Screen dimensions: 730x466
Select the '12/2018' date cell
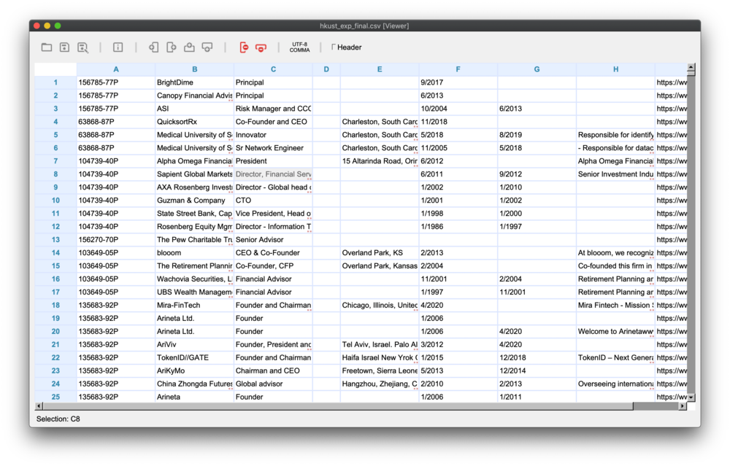(537, 357)
